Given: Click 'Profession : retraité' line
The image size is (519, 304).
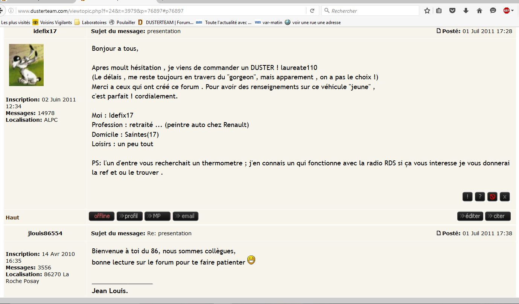Looking at the screenshot, I should pos(170,125).
